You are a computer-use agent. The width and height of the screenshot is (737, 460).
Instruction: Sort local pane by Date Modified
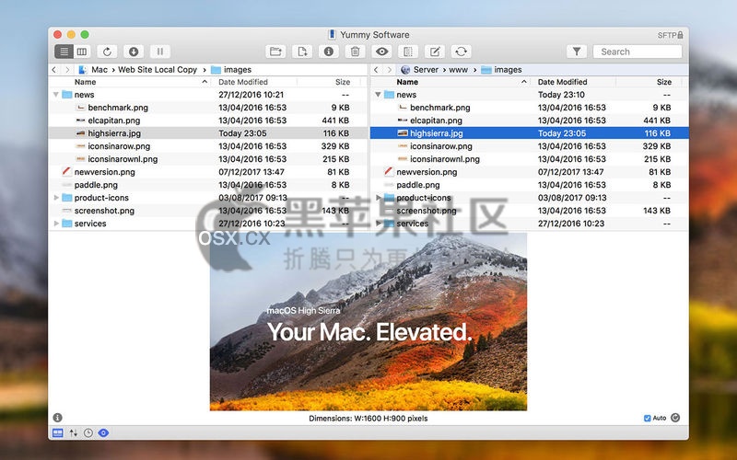[243, 82]
